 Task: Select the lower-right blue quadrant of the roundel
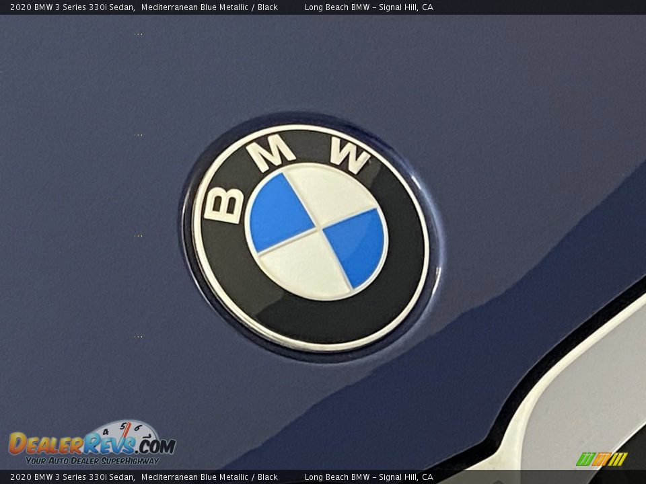[356, 247]
